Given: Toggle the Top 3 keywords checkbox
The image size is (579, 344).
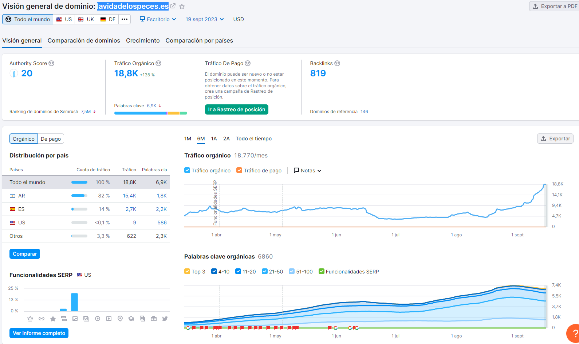Looking at the screenshot, I should coord(187,271).
